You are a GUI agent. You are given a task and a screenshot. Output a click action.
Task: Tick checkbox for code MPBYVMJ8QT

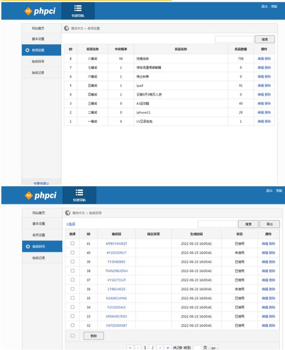[73, 243]
